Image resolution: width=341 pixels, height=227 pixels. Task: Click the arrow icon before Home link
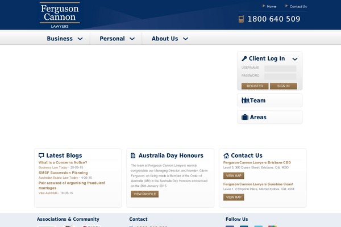(x=264, y=6)
